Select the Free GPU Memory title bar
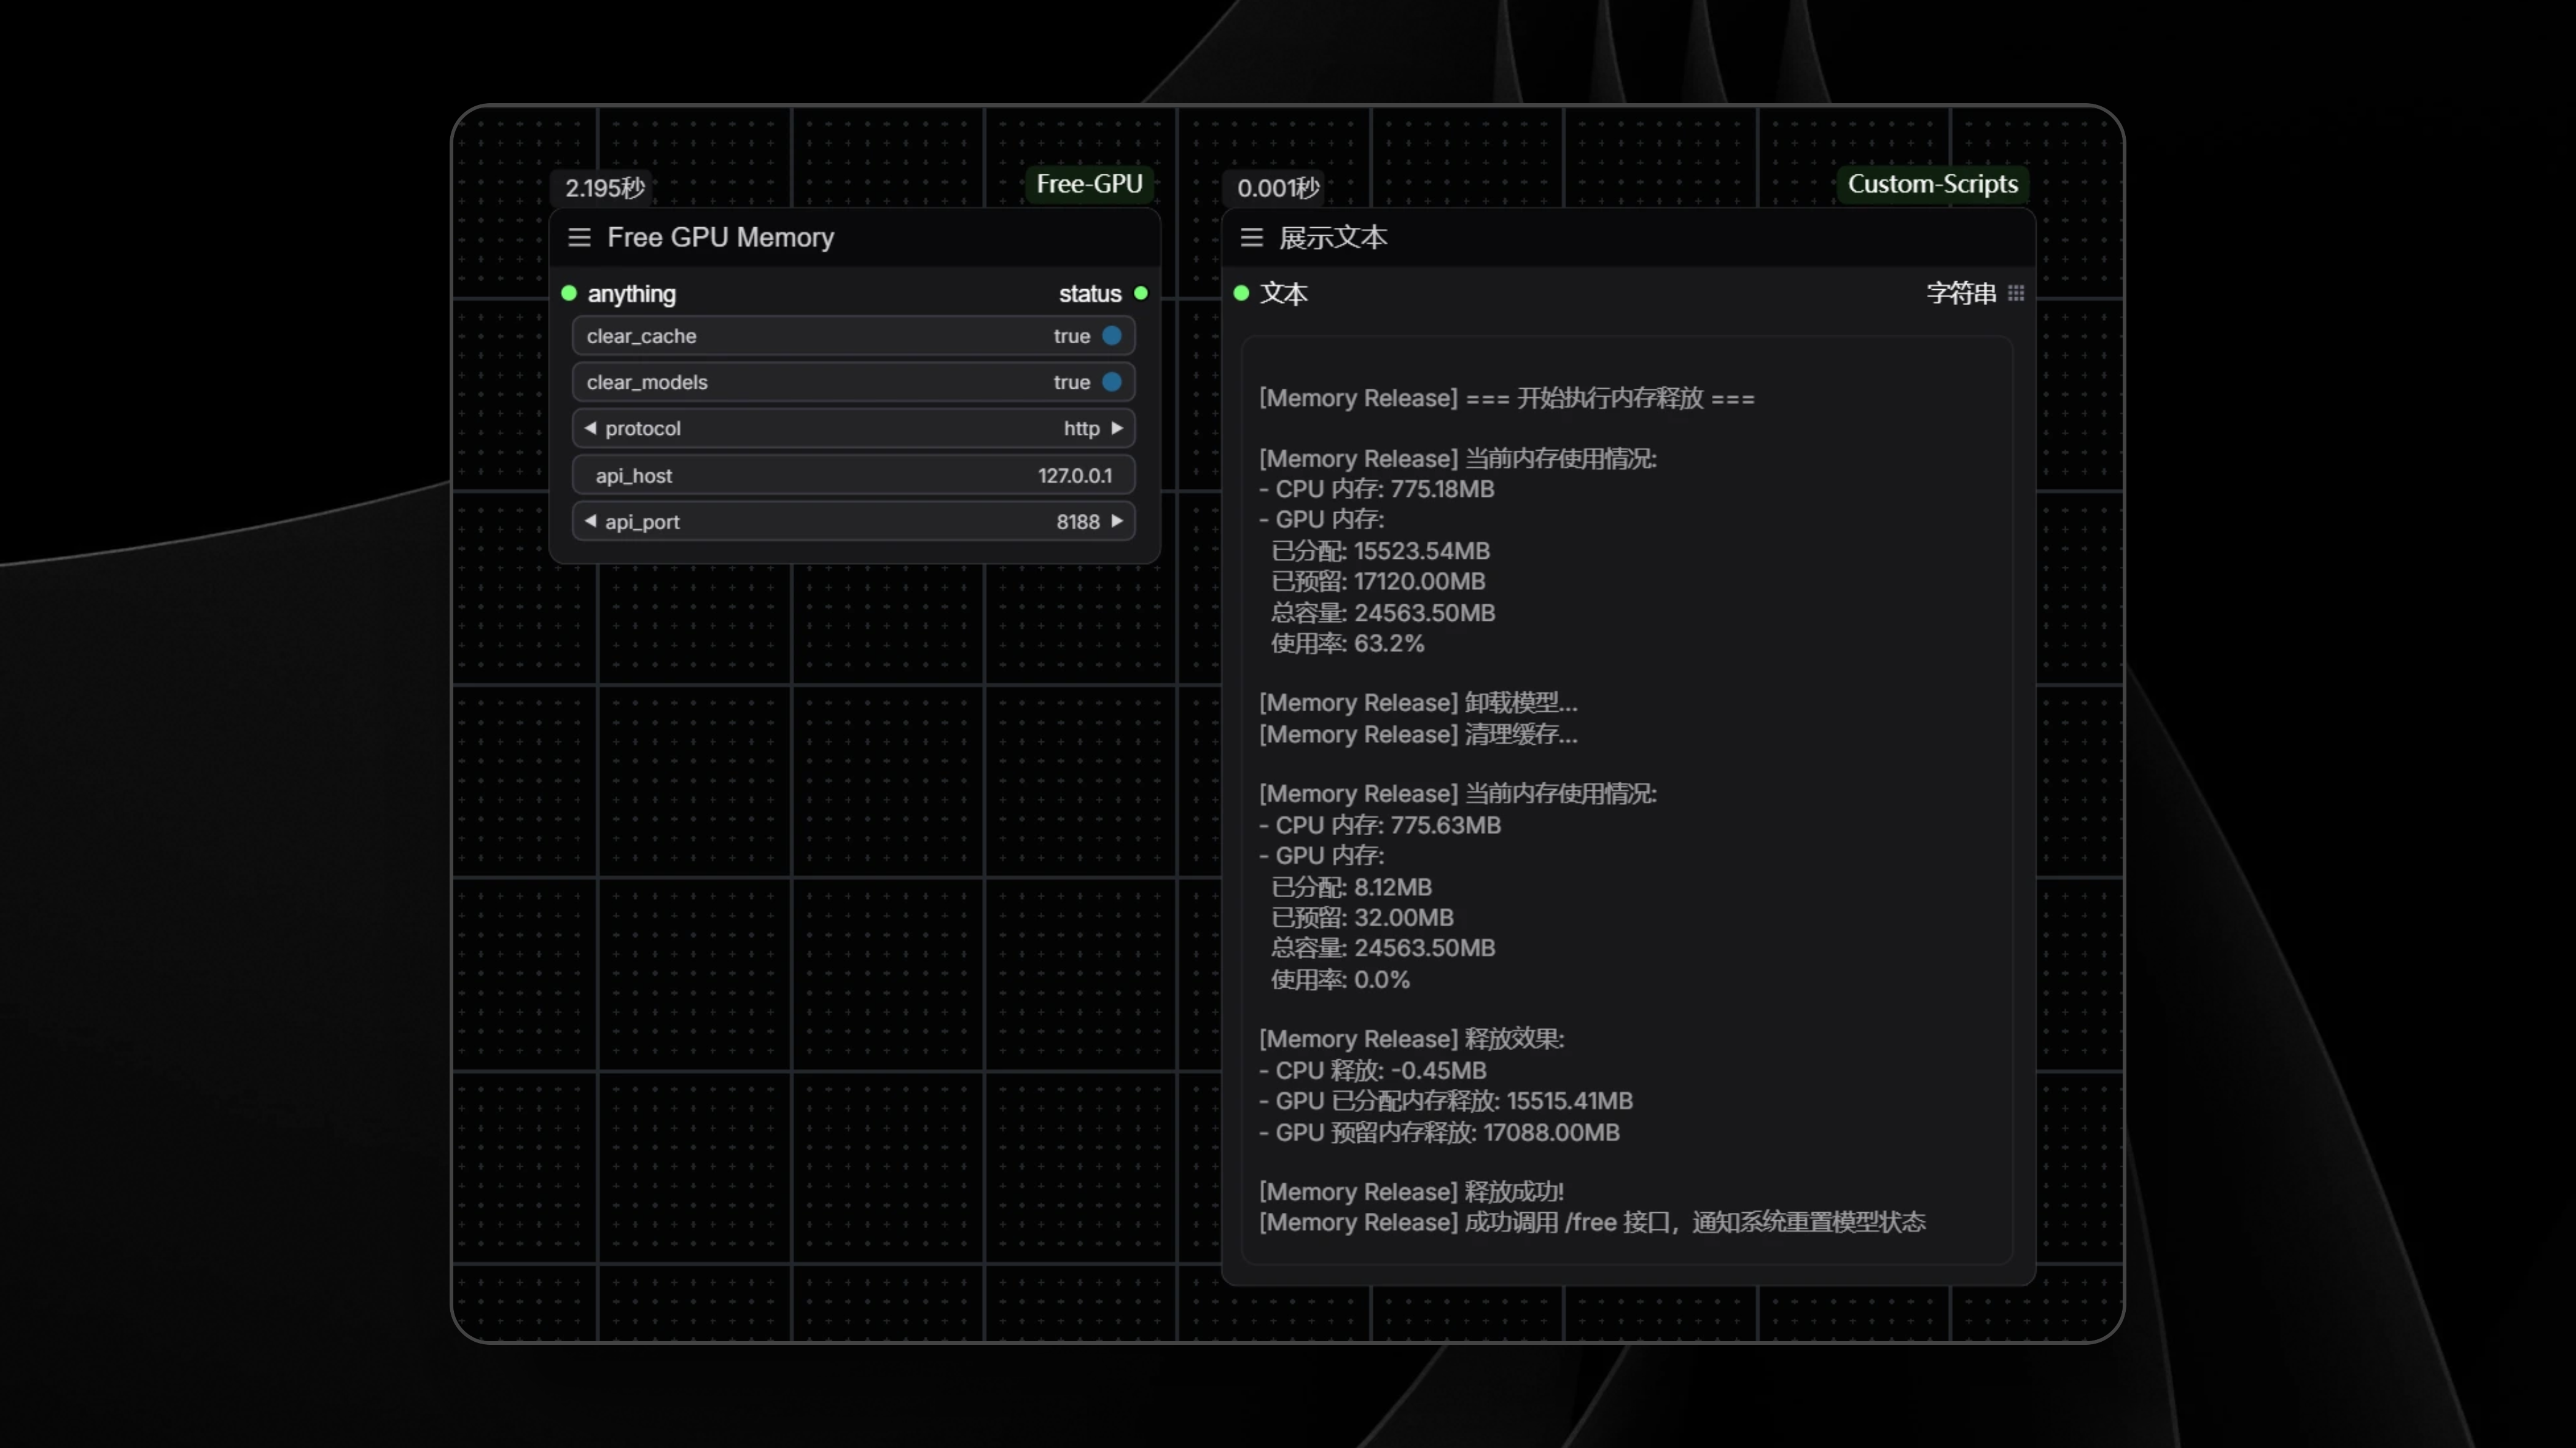Image resolution: width=2576 pixels, height=1448 pixels. tap(900, 237)
